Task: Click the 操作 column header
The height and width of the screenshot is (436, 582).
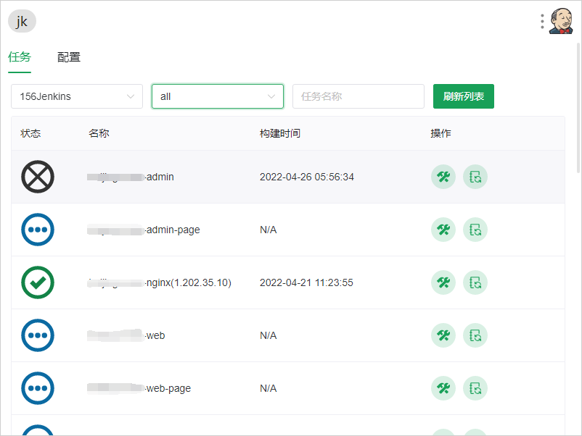Action: [x=440, y=133]
